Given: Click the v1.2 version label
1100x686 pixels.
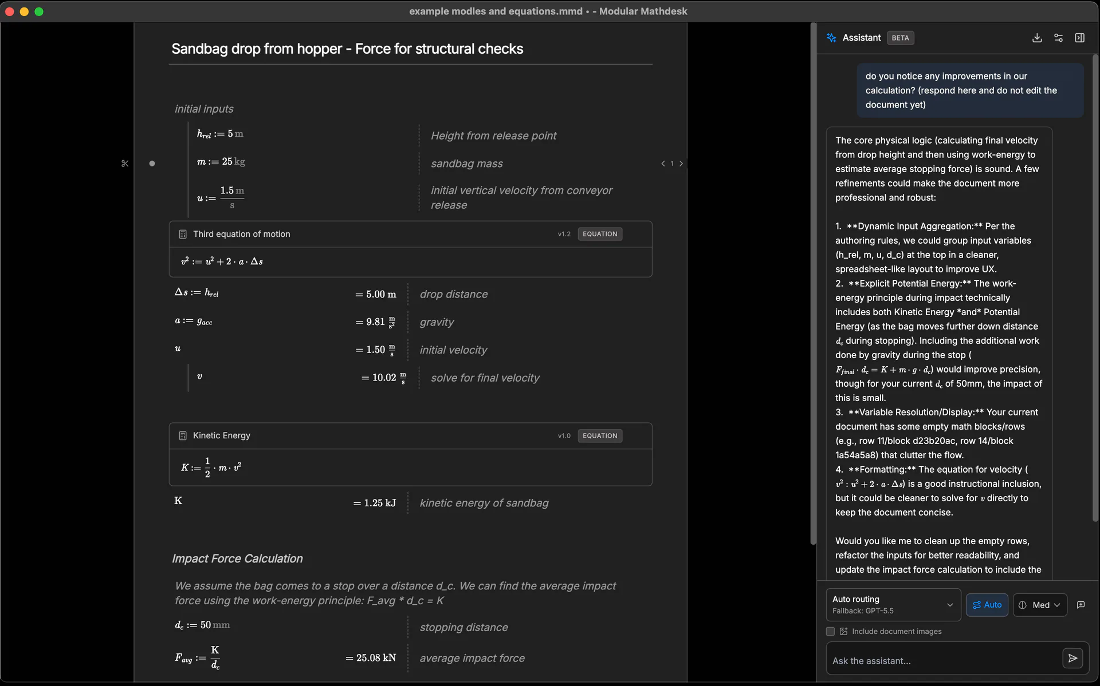Looking at the screenshot, I should [564, 234].
